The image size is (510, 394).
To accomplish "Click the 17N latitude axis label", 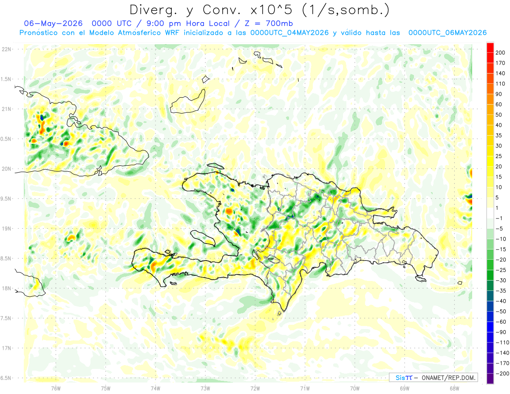I will 7,348.
